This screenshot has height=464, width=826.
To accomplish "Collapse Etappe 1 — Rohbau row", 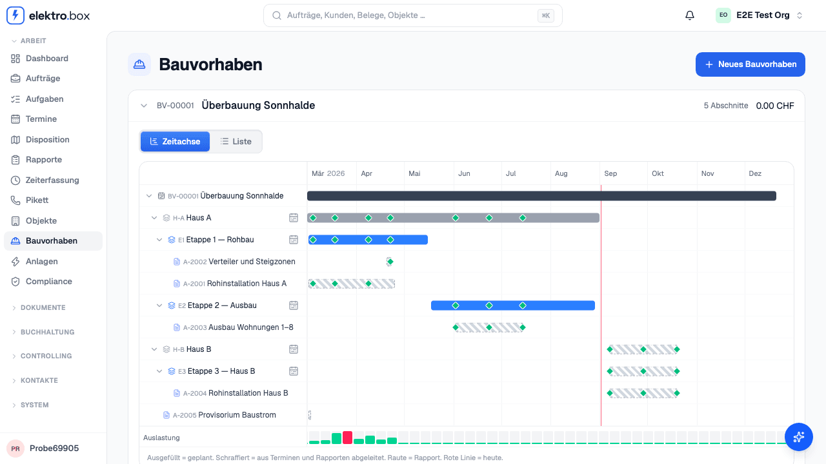I will (x=159, y=240).
